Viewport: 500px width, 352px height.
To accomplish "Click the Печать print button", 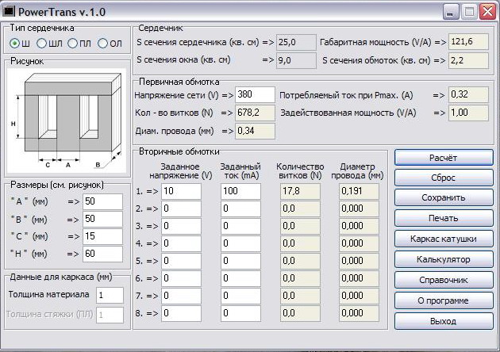I will pos(443,218).
